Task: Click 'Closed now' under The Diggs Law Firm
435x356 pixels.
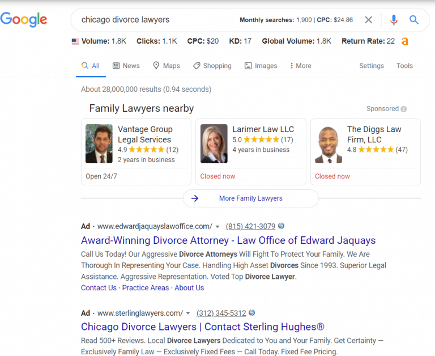Action: pos(332,176)
